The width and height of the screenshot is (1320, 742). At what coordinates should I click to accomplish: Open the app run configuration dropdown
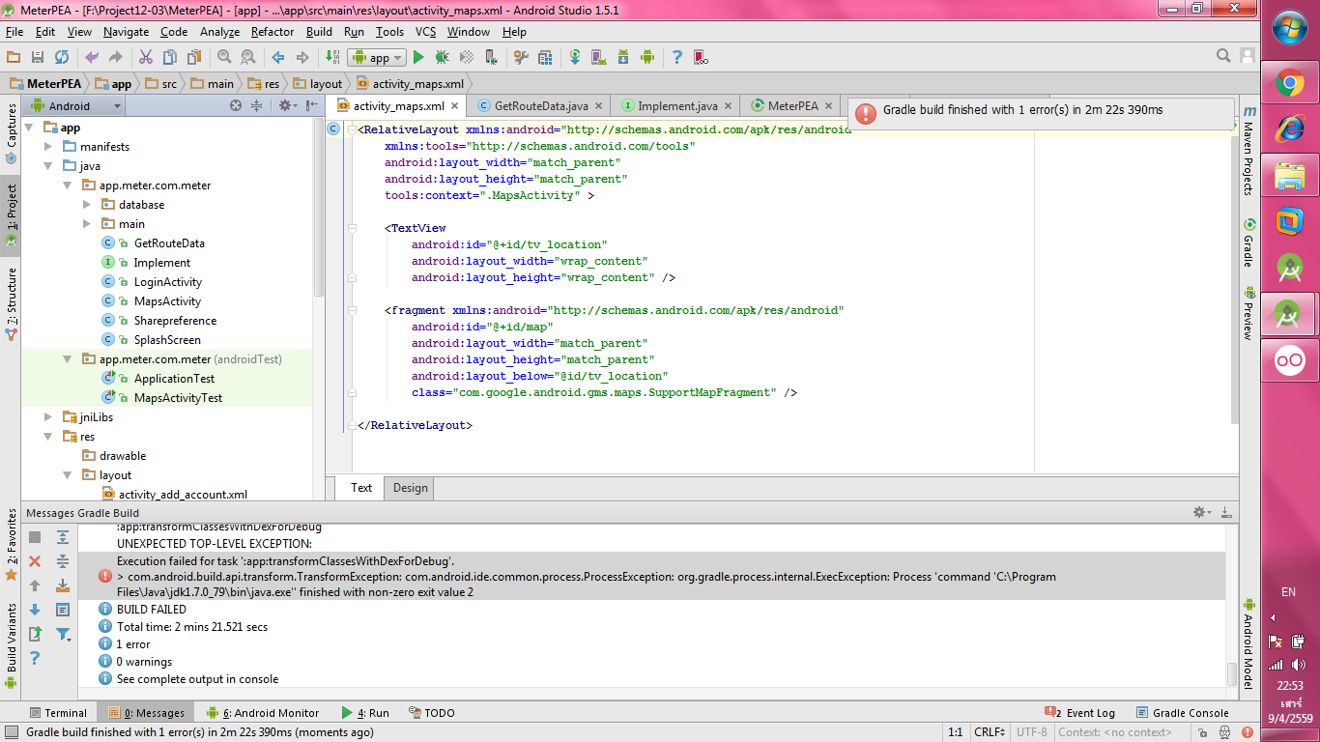tap(378, 58)
